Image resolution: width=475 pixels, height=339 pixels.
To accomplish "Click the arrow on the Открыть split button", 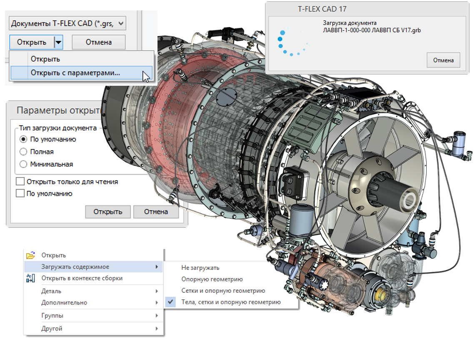I will pos(59,42).
